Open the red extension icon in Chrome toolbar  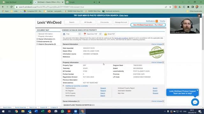click(176, 7)
